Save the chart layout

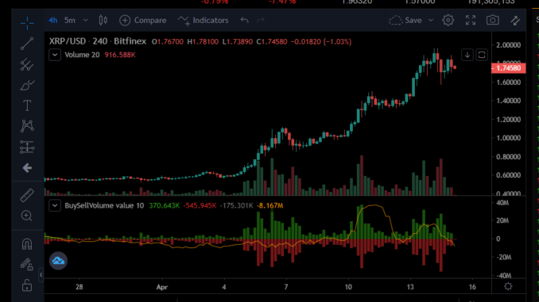coord(405,21)
